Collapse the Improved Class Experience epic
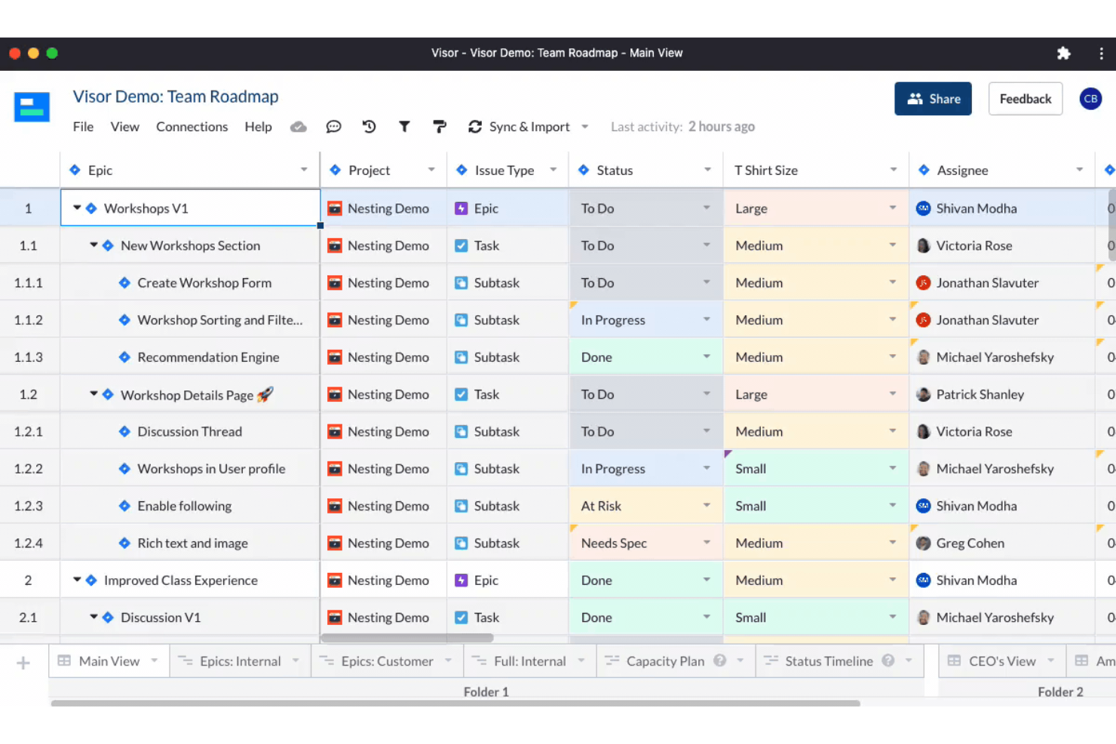The image size is (1116, 744). pyautogui.click(x=77, y=579)
